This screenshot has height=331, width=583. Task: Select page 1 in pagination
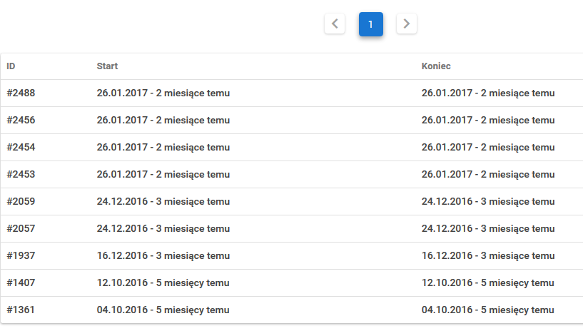click(x=370, y=24)
